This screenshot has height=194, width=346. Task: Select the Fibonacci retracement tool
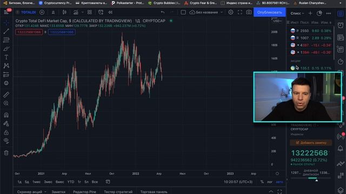point(6,40)
